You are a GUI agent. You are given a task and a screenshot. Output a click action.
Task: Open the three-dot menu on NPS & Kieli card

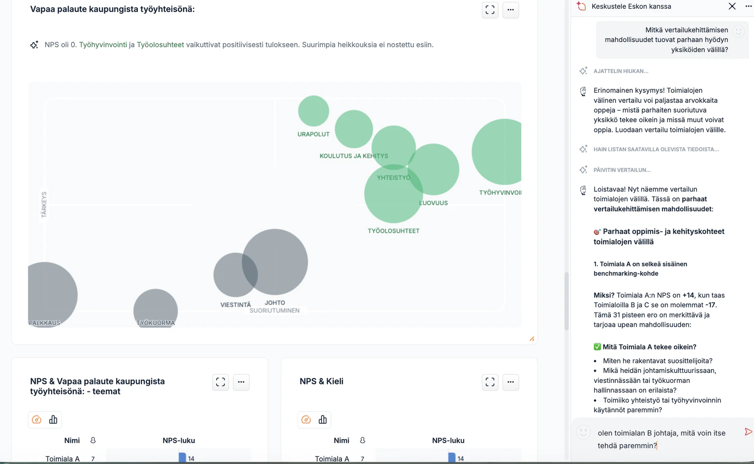510,382
